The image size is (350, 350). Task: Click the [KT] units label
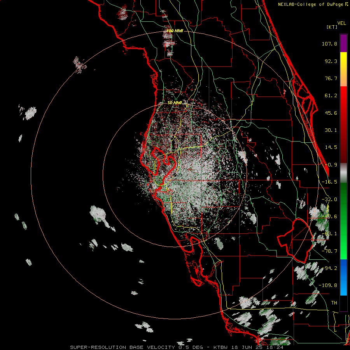[x=332, y=27]
